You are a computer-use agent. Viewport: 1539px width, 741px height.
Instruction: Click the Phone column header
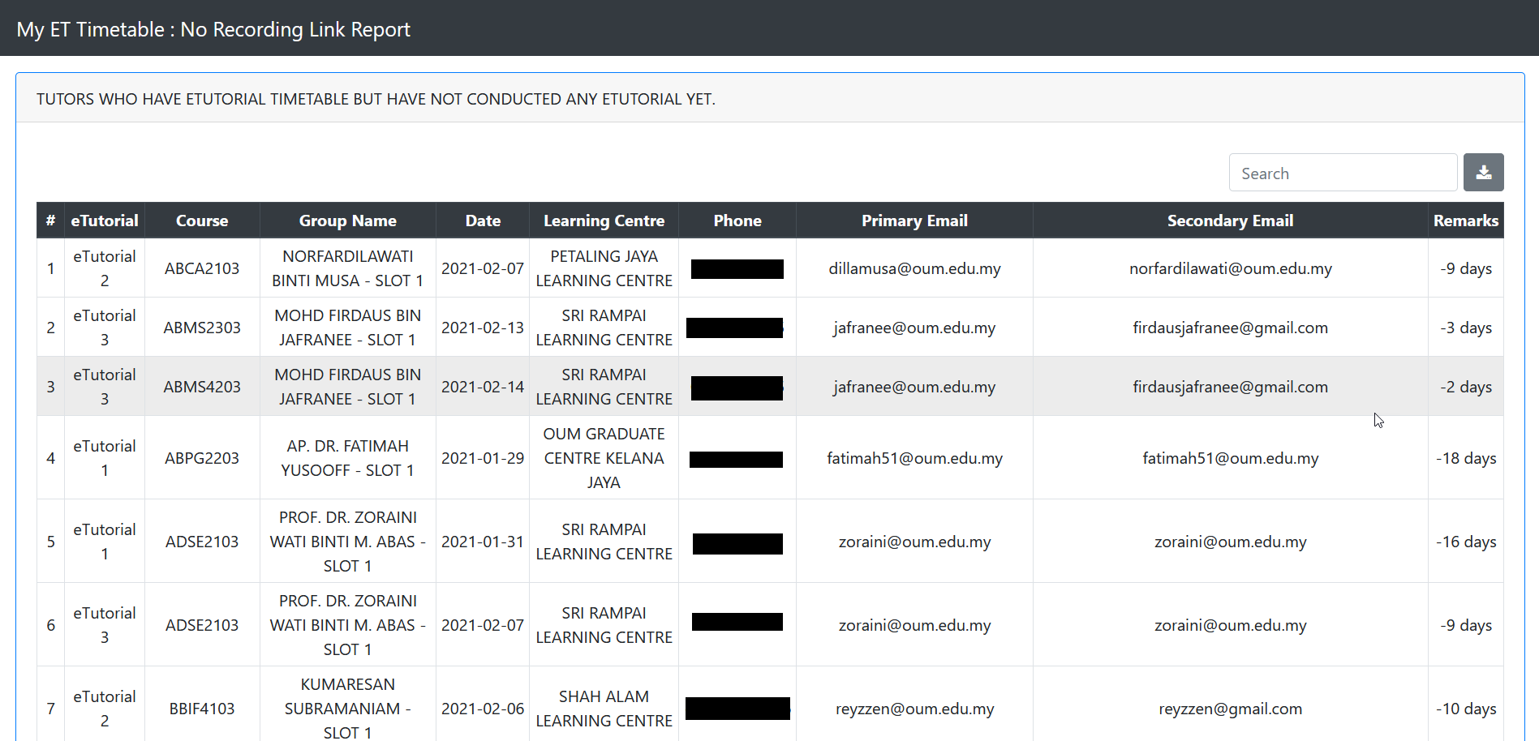click(737, 221)
